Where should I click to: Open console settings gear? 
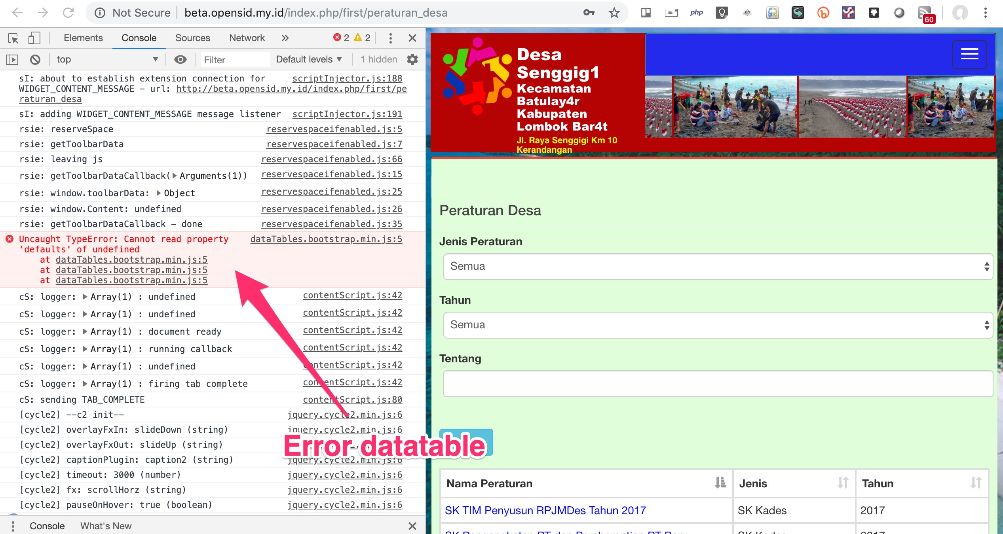[x=412, y=59]
